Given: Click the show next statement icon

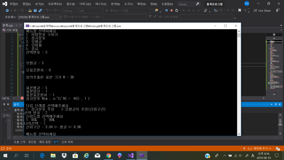Looking at the screenshot, I should (183, 10).
